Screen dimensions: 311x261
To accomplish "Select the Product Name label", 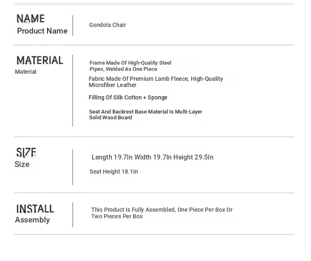I will pos(42,31).
